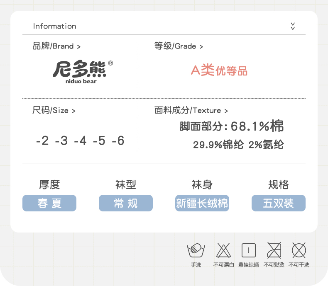Click the 厚度 label
Image resolution: width=328 pixels, height=286 pixels.
click(x=49, y=184)
